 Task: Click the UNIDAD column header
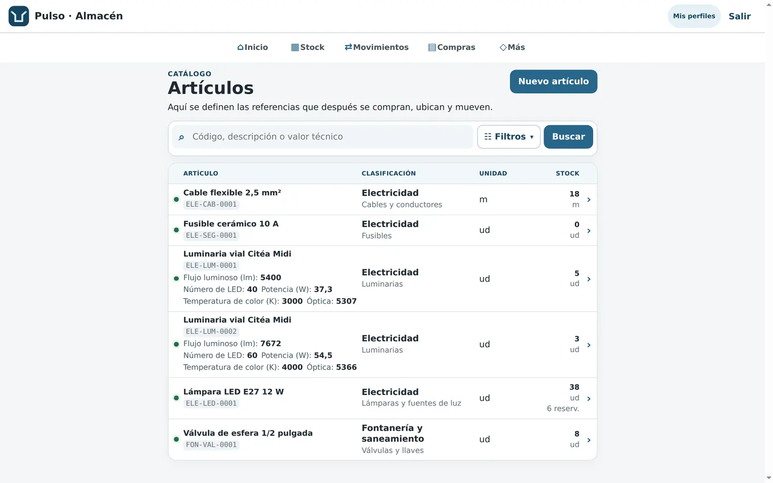(493, 174)
